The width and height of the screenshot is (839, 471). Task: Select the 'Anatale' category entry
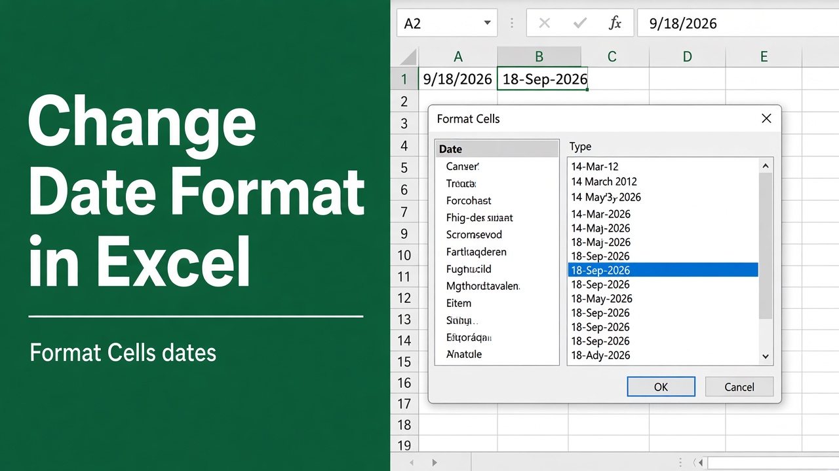[x=464, y=354]
